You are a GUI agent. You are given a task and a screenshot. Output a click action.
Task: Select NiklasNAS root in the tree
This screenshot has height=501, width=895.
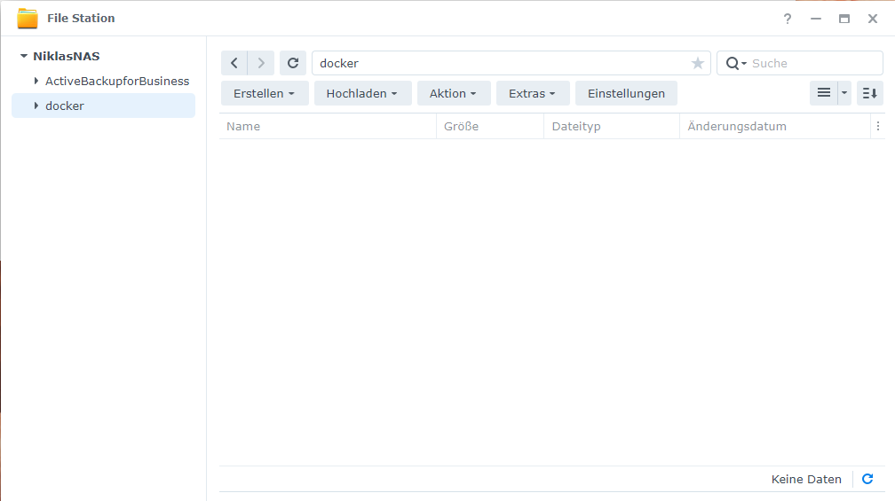click(67, 57)
